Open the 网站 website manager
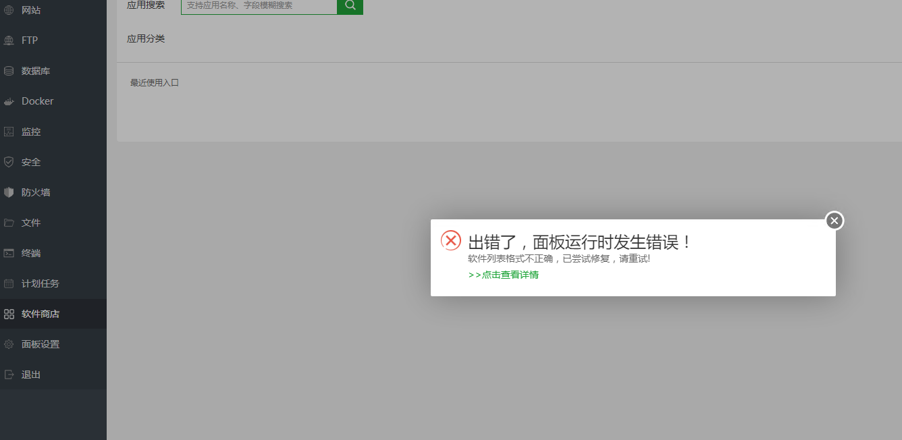Viewport: 902px width, 440px height. 30,9
